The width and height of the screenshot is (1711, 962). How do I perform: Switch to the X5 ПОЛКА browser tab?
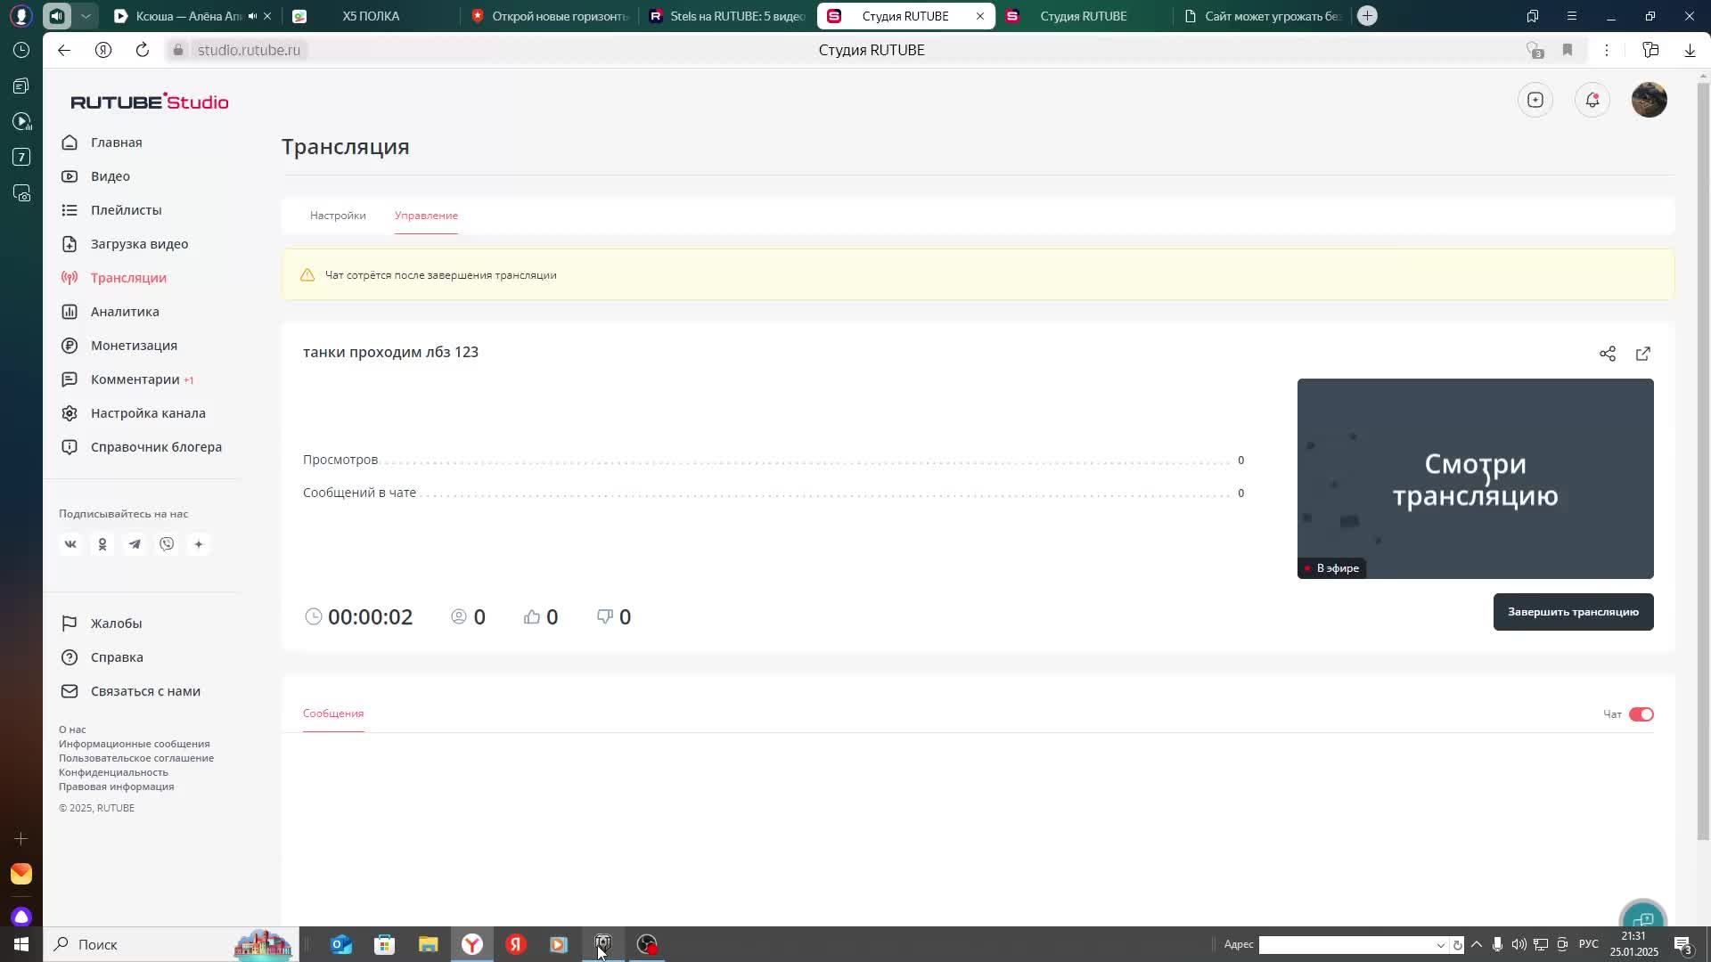[x=371, y=16]
